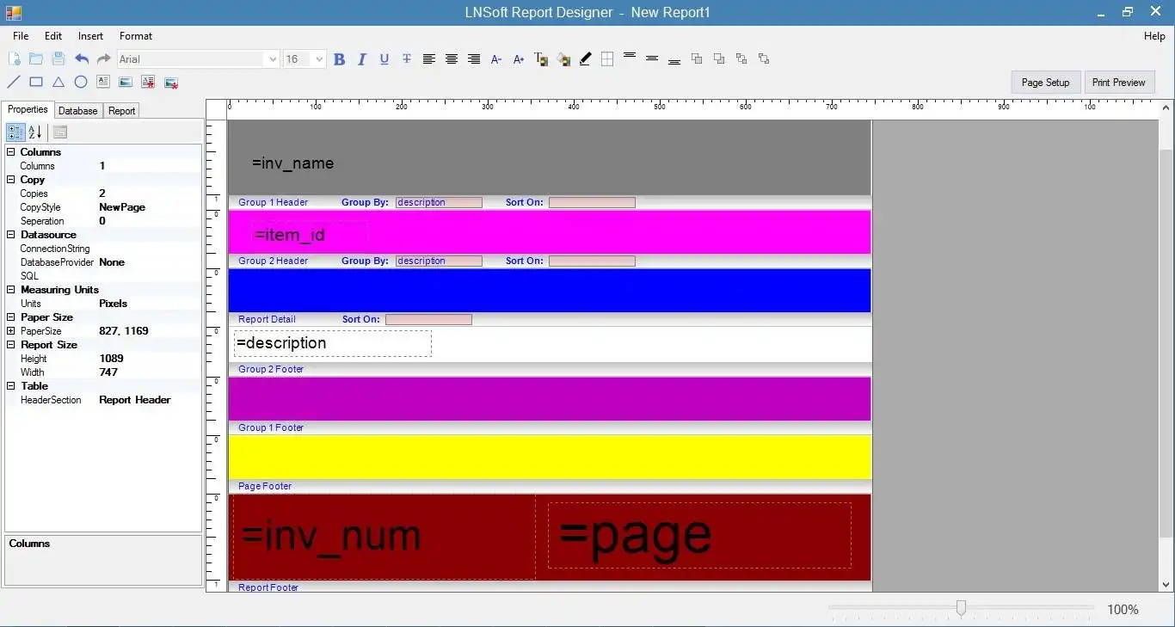Screen dimensions: 1175x627
Task: Toggle underline formatting
Action: (x=384, y=59)
